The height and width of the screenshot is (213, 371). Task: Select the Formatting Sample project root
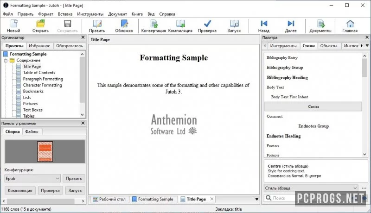[28, 54]
